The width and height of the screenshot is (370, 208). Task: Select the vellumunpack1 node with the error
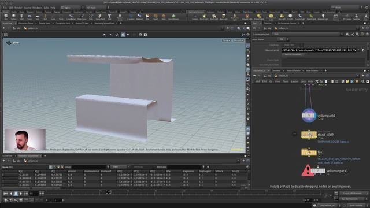coord(317,170)
